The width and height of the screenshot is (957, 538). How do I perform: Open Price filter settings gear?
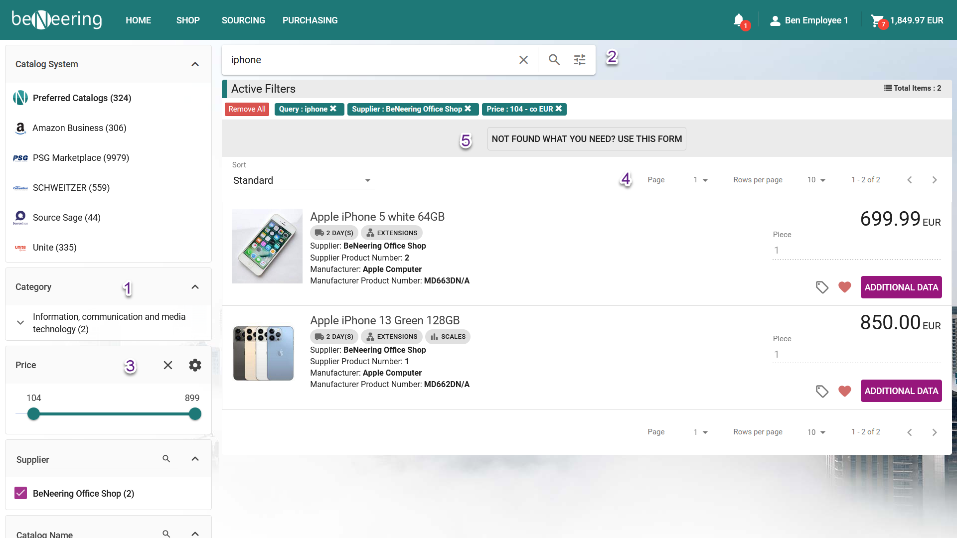(x=195, y=365)
